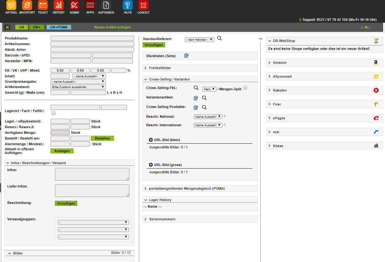
Task: Click the Händl.-Artnr input field
Action: click(92, 50)
